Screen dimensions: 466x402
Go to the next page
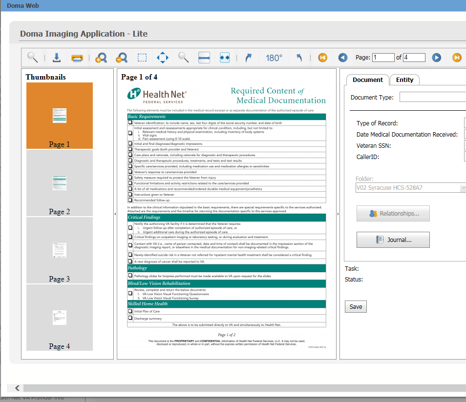437,58
